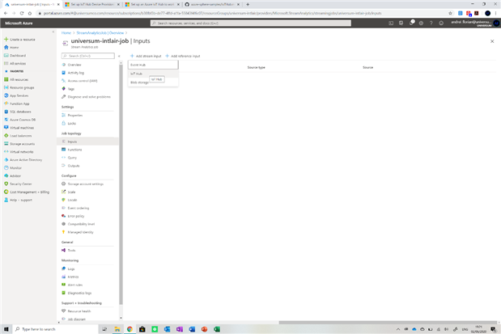Open the signed-in account menu
The image size is (501, 334).
tap(473, 23)
